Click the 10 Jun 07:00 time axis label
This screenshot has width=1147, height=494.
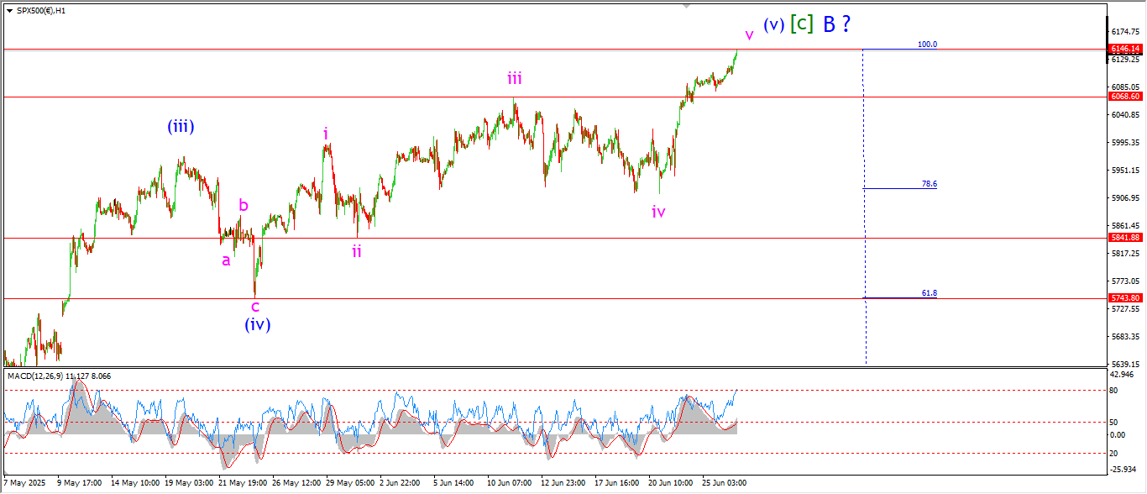511,483
